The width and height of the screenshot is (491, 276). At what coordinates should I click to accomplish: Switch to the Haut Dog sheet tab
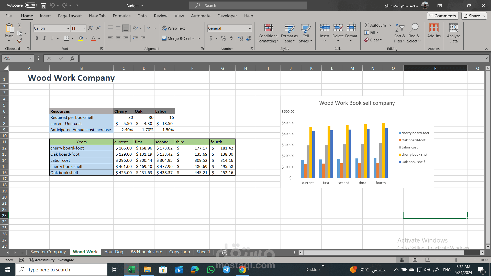click(114, 252)
